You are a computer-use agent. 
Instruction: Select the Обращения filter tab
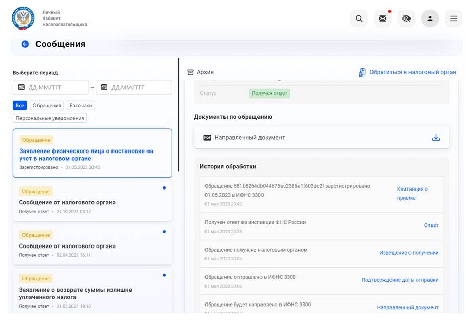[47, 105]
